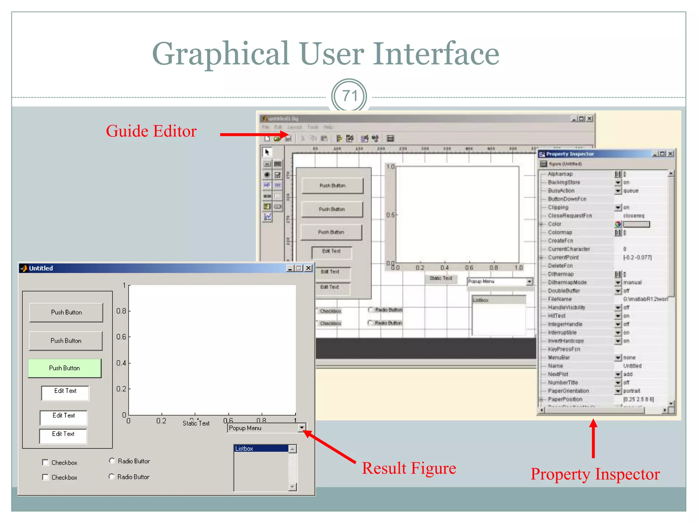The height and width of the screenshot is (523, 698).
Task: Select the top Push Button in Guide Editor layout
Action: [332, 186]
